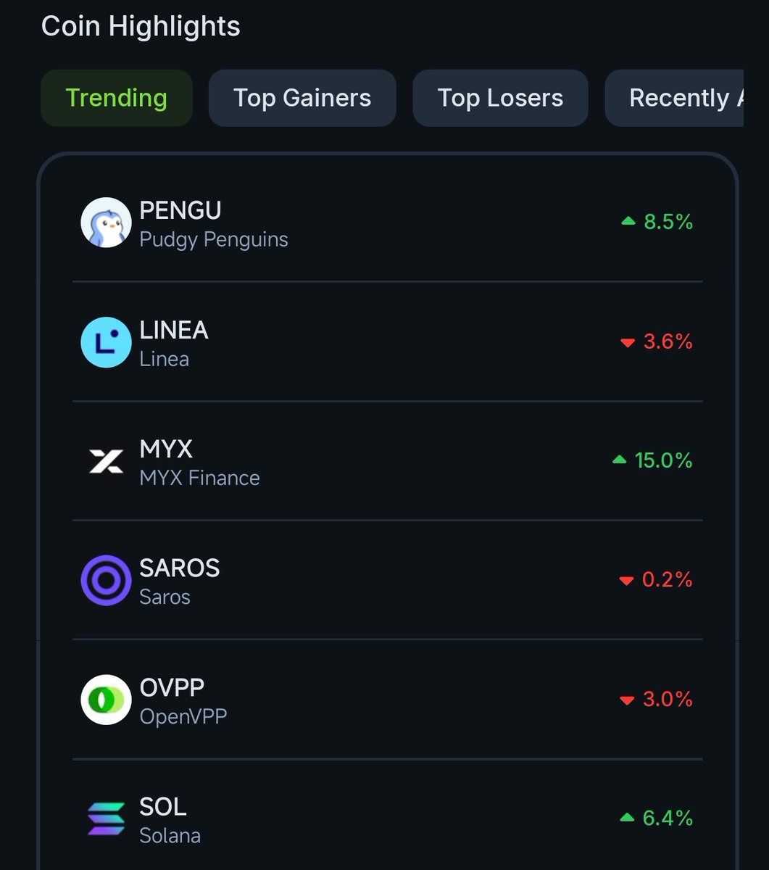This screenshot has width=769, height=870.
Task: Switch to the Top Gainers tab
Action: tap(302, 98)
